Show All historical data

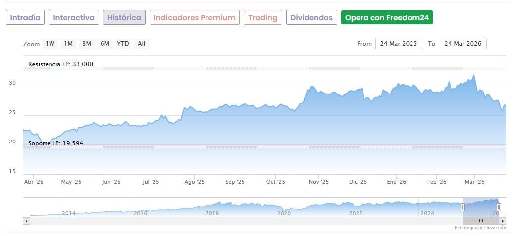pyautogui.click(x=142, y=44)
